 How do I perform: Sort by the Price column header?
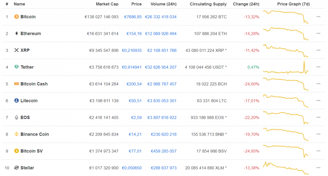[x=136, y=4]
